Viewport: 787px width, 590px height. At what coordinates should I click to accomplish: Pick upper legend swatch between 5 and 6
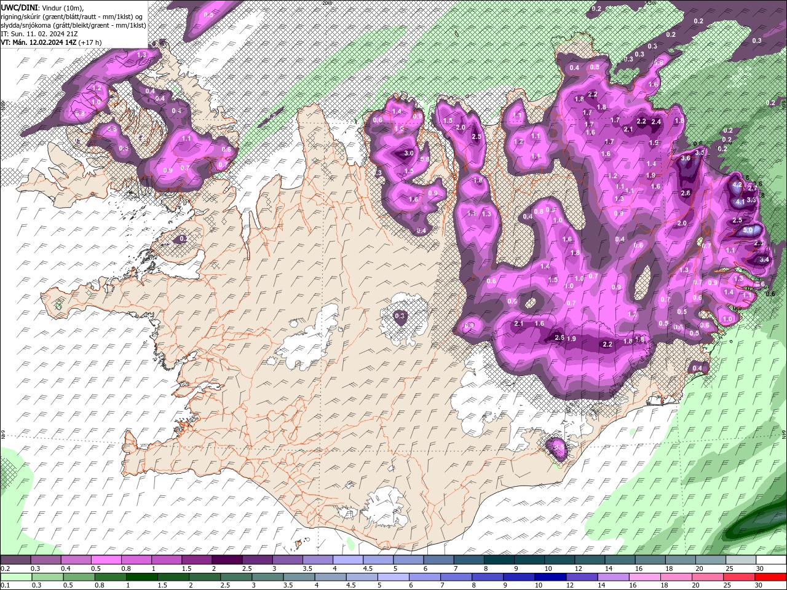pos(408,560)
